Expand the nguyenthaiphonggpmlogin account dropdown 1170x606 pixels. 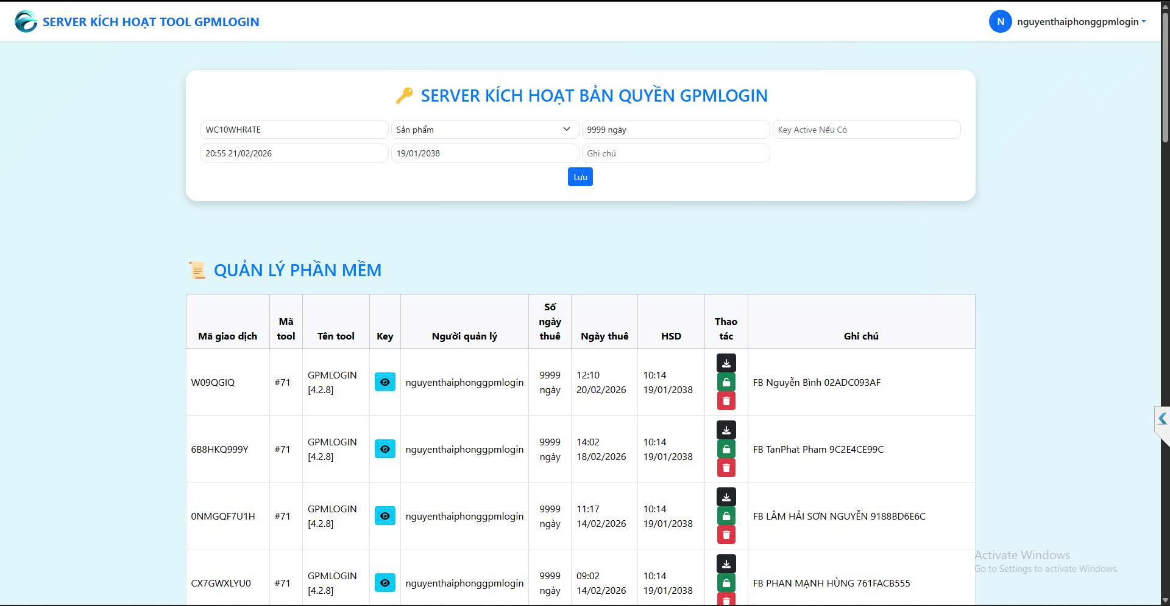click(x=1081, y=21)
